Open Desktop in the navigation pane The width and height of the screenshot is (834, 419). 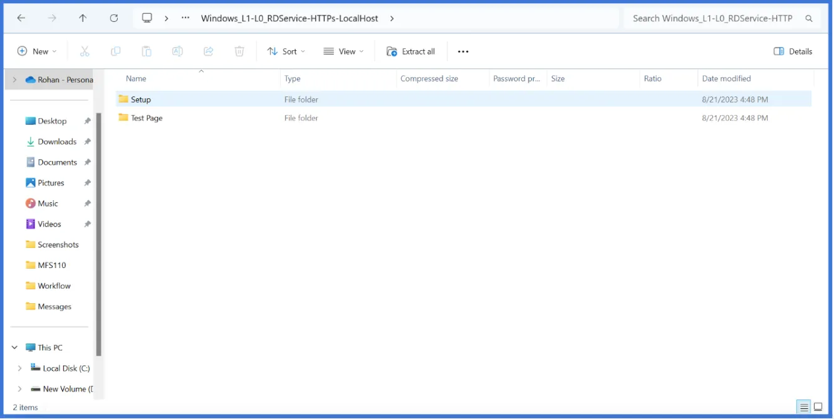pos(52,121)
